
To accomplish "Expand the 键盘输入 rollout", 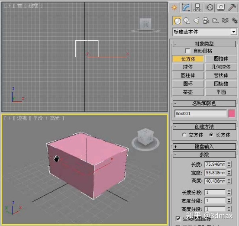I will [x=204, y=147].
